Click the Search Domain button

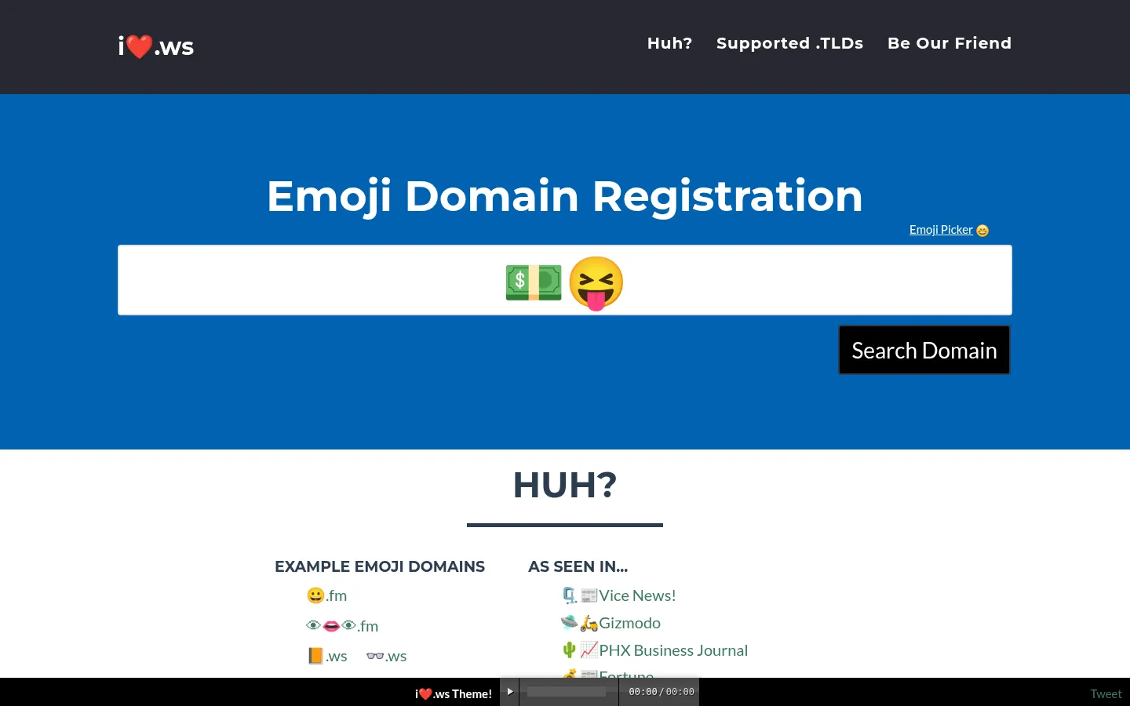924,350
